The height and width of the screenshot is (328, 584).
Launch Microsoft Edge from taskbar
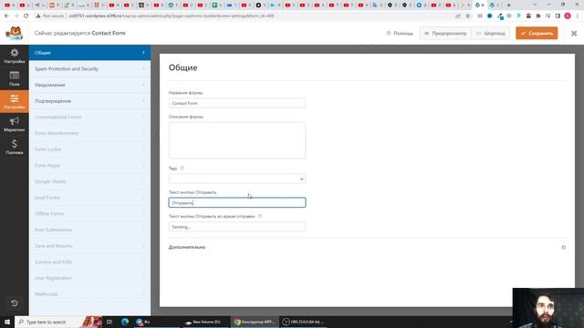coord(124,322)
